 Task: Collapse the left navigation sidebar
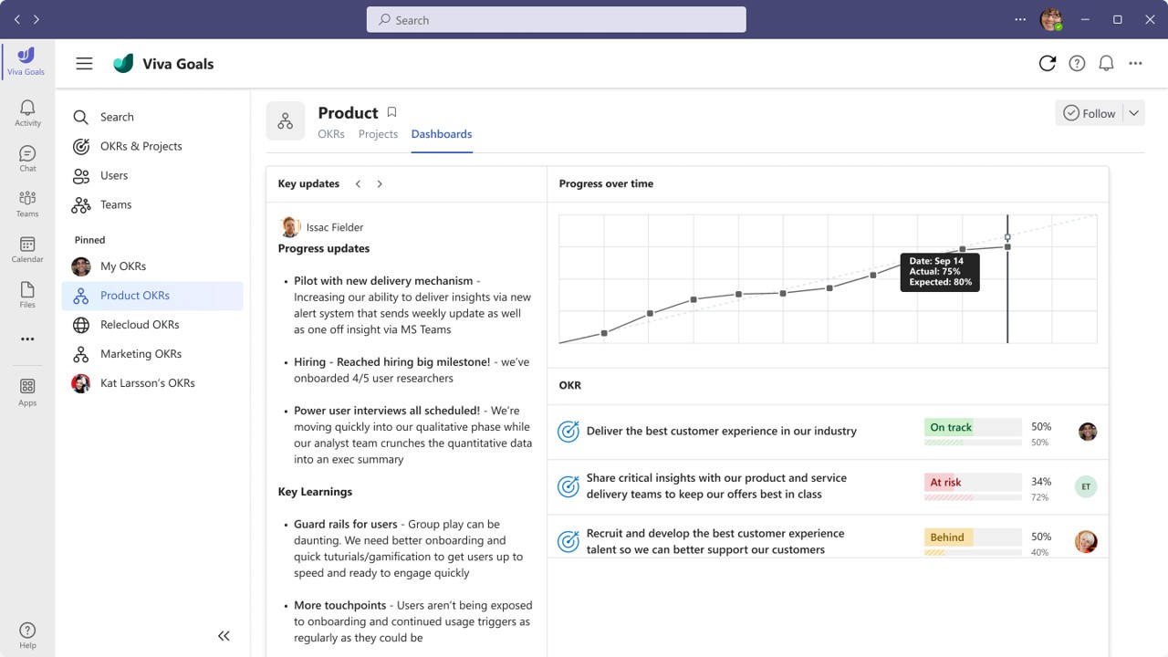tap(224, 636)
